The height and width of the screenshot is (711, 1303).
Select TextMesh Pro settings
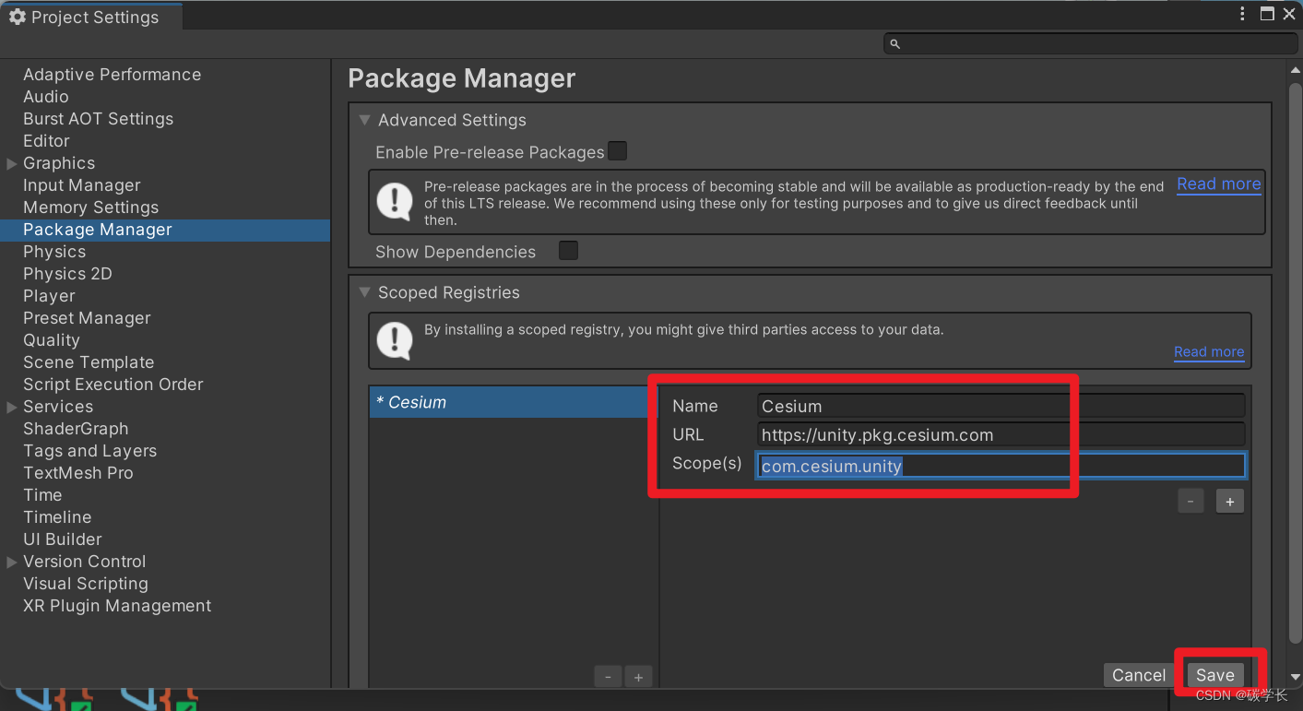point(78,473)
